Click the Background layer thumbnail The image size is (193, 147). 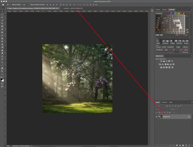160,117
